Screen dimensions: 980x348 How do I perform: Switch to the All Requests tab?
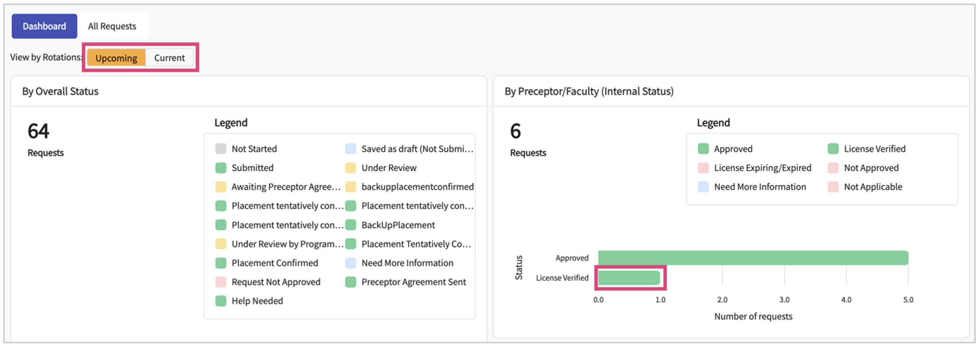tap(112, 26)
